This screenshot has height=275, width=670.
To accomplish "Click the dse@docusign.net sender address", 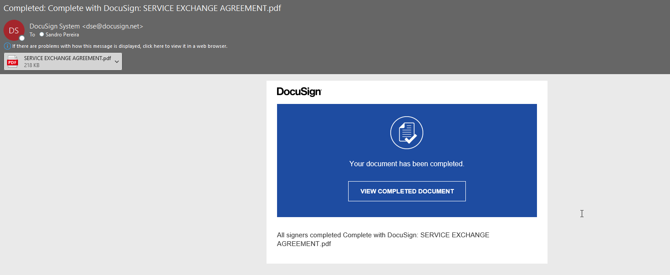I will pos(112,26).
